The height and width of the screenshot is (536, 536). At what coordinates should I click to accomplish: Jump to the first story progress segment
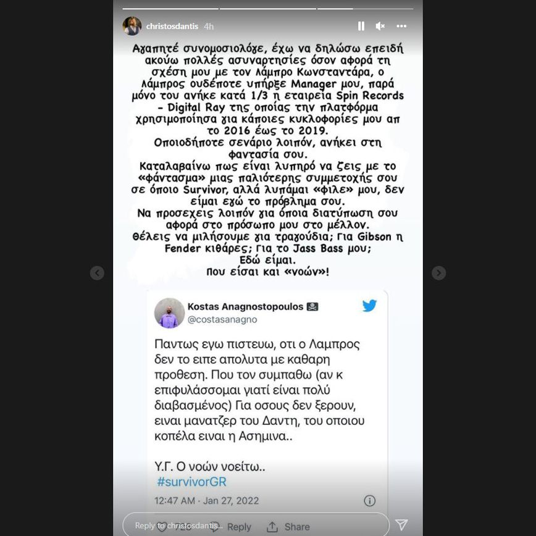coord(170,9)
